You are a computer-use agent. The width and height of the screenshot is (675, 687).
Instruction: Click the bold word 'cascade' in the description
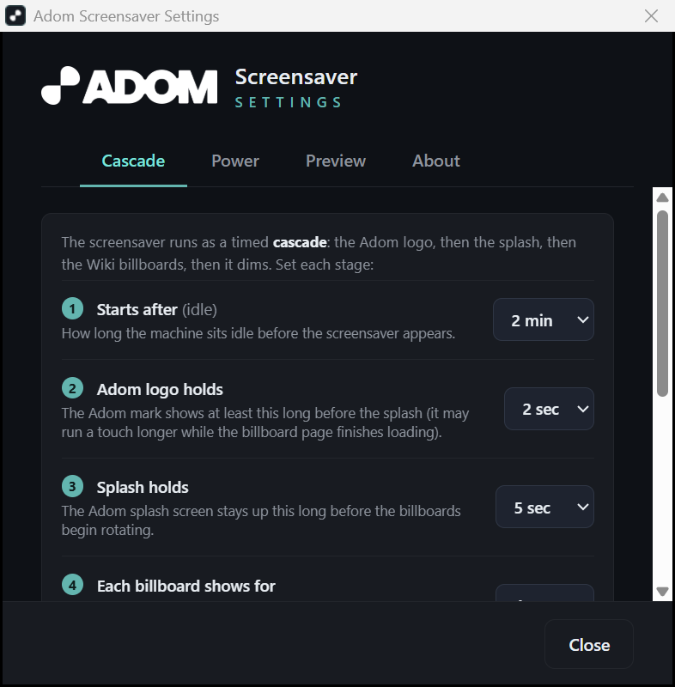coord(300,242)
